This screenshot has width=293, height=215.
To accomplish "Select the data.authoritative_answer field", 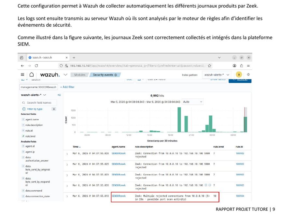I will click(x=37, y=159).
